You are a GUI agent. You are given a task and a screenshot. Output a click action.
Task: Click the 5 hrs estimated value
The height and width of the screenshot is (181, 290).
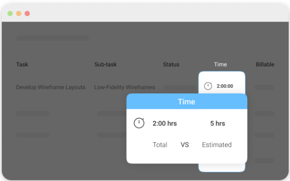218,123
